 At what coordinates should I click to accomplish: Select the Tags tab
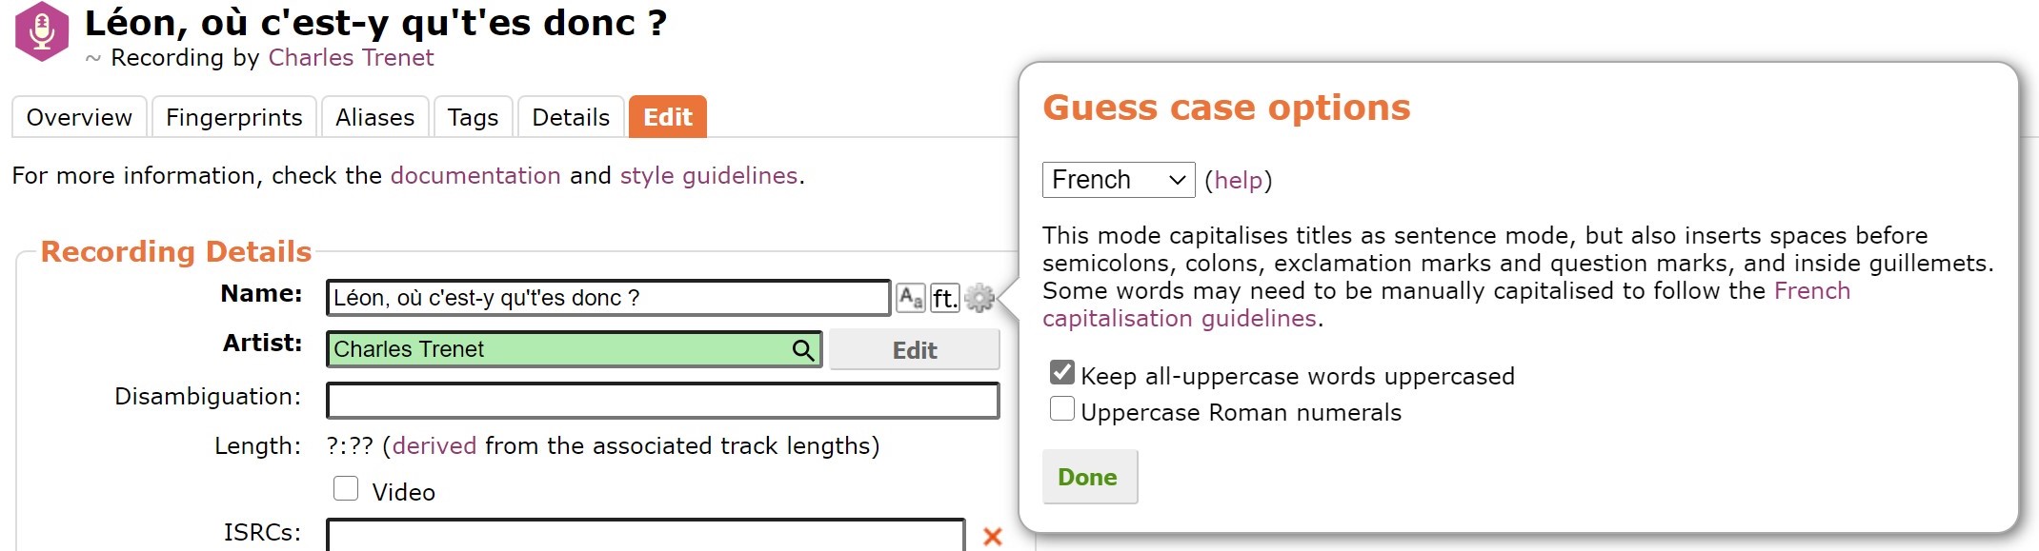[474, 117]
